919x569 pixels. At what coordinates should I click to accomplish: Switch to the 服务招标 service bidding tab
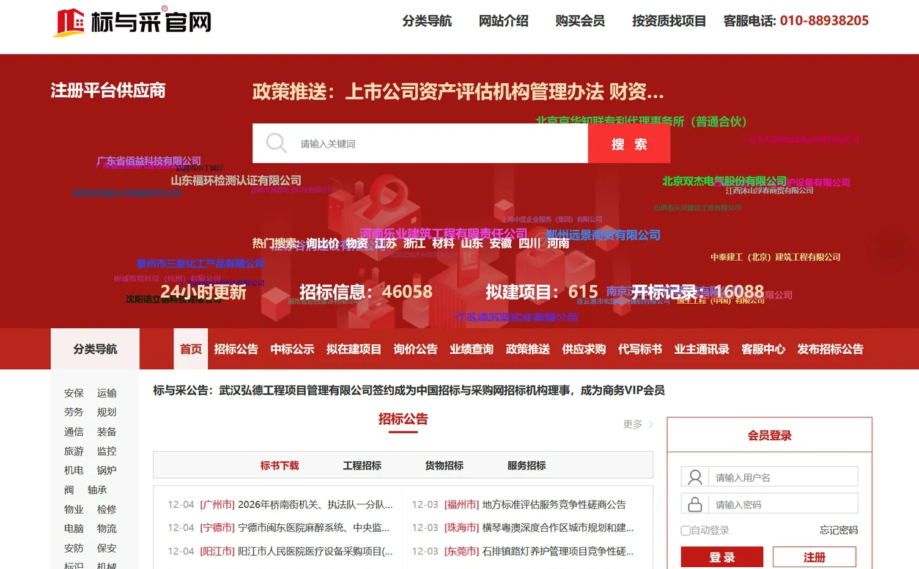(x=525, y=465)
